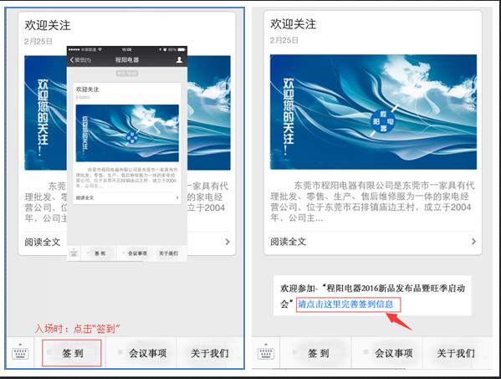This screenshot has width=501, height=379.
Task: Expand 阅读全文 chevron in the left card
Action: point(227,242)
